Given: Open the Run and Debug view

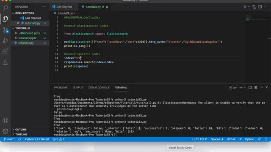Looking at the screenshot, I should click(6, 41).
